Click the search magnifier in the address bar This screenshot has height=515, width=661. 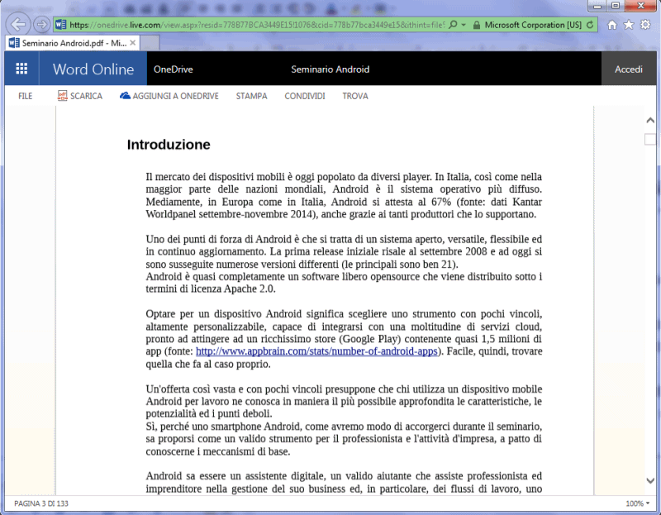pos(453,25)
